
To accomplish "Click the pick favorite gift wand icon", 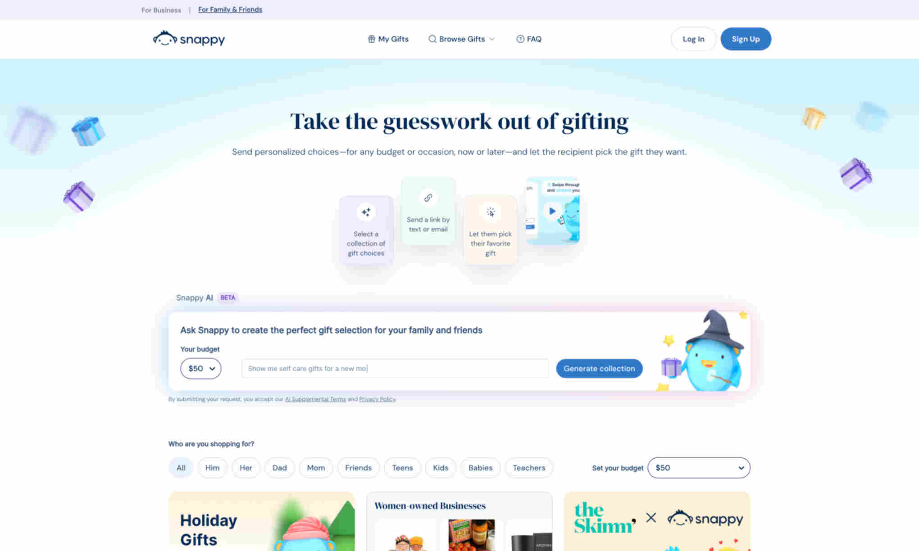I will [x=491, y=212].
